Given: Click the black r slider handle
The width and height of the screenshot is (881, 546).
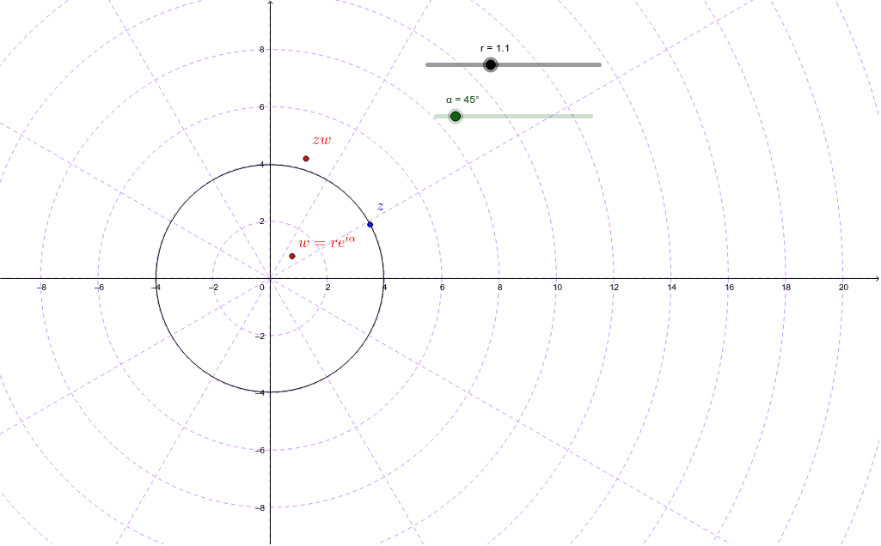Looking at the screenshot, I should pos(491,64).
